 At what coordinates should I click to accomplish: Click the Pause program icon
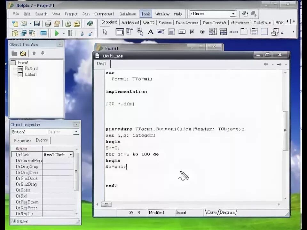point(70,33)
